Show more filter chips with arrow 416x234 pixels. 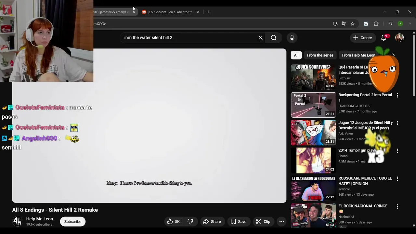(394, 55)
